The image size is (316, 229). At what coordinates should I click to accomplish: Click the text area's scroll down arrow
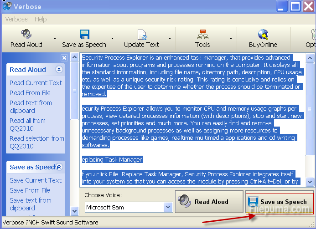click(x=310, y=181)
